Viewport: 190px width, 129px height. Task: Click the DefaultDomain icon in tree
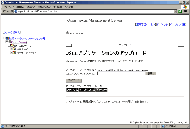(10, 42)
